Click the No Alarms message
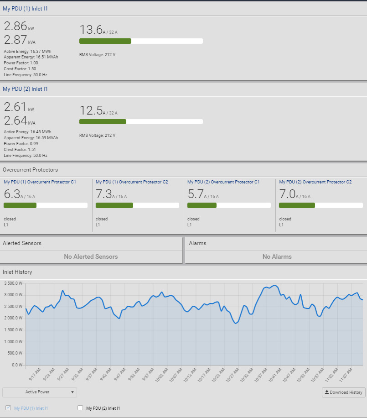The width and height of the screenshot is (367, 418). tap(277, 256)
